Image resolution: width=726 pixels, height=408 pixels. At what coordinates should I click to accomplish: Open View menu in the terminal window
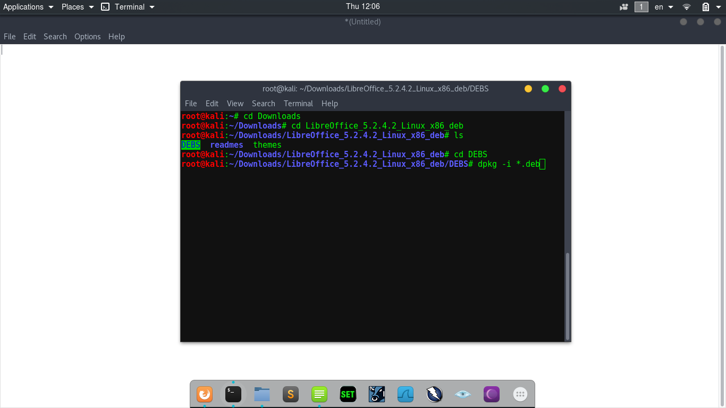pos(235,104)
